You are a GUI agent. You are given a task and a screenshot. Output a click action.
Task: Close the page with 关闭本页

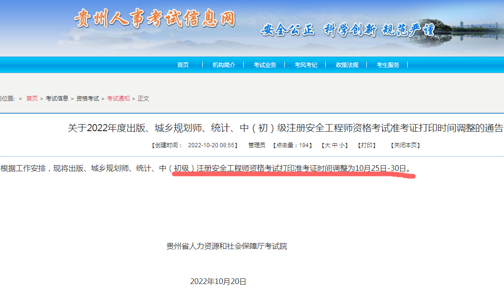tap(405, 145)
